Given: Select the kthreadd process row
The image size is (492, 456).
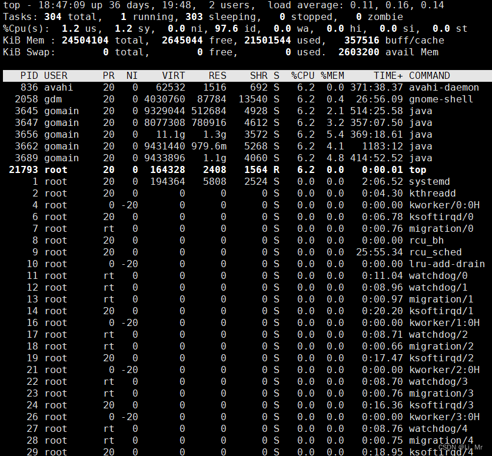Looking at the screenshot, I should coord(235,193).
